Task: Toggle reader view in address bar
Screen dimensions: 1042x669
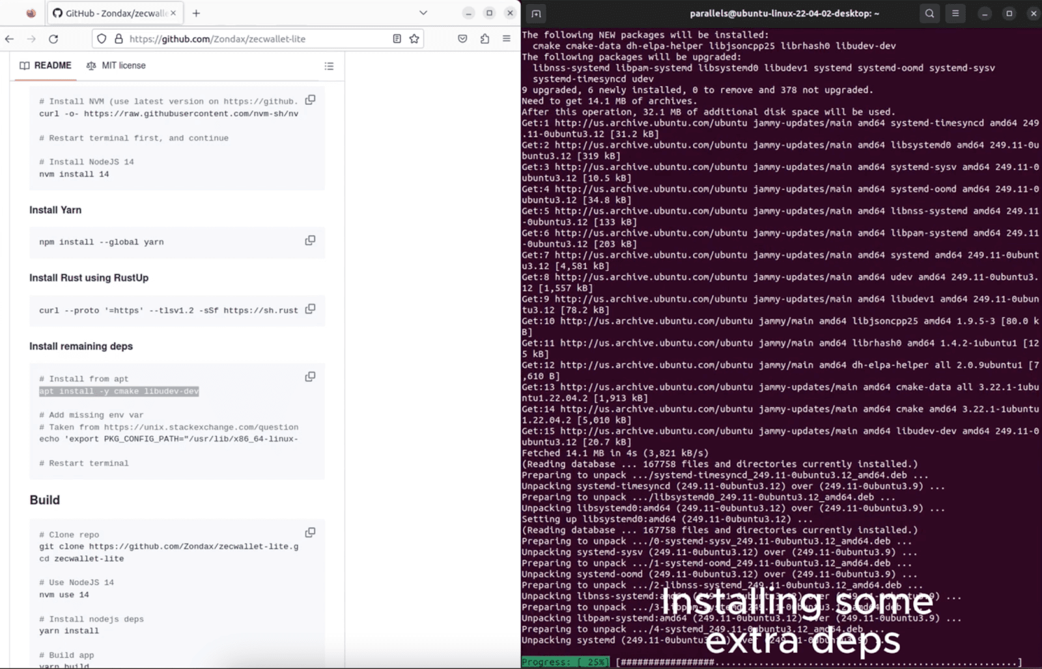Action: pyautogui.click(x=397, y=39)
